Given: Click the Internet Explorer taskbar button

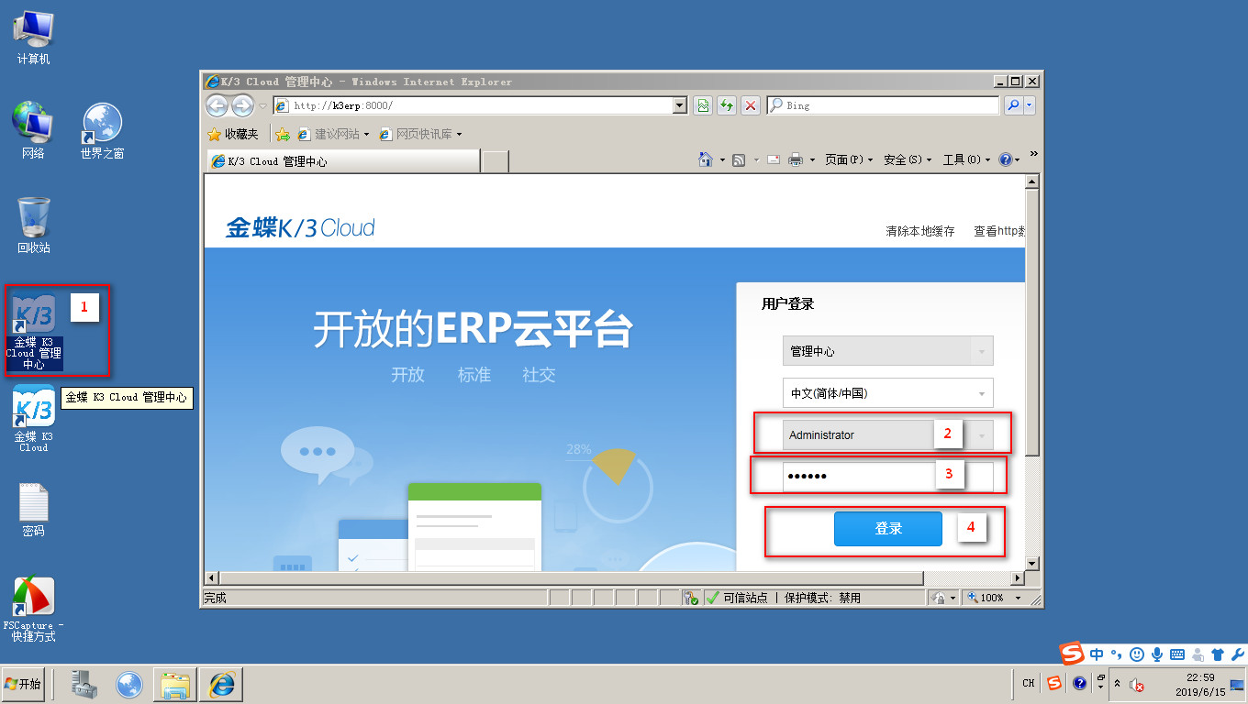Looking at the screenshot, I should [x=221, y=684].
